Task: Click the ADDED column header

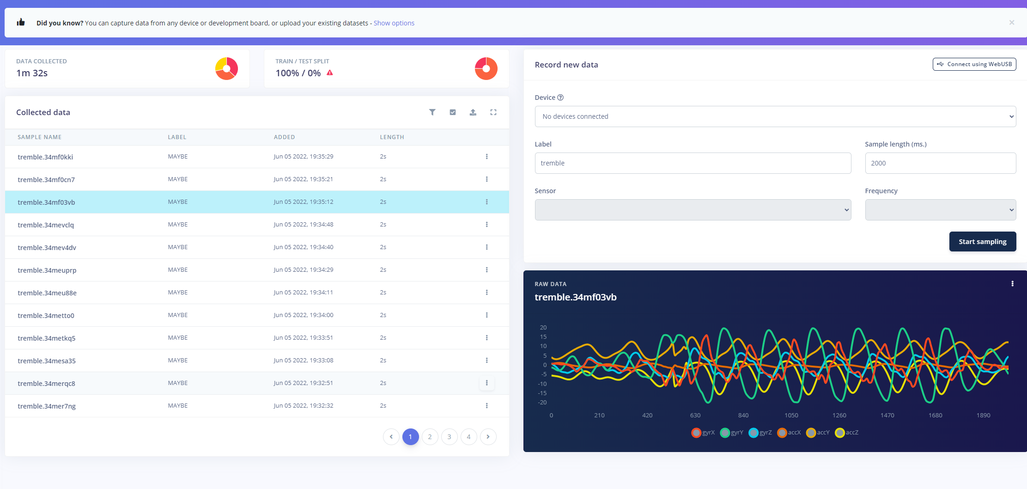Action: point(284,137)
